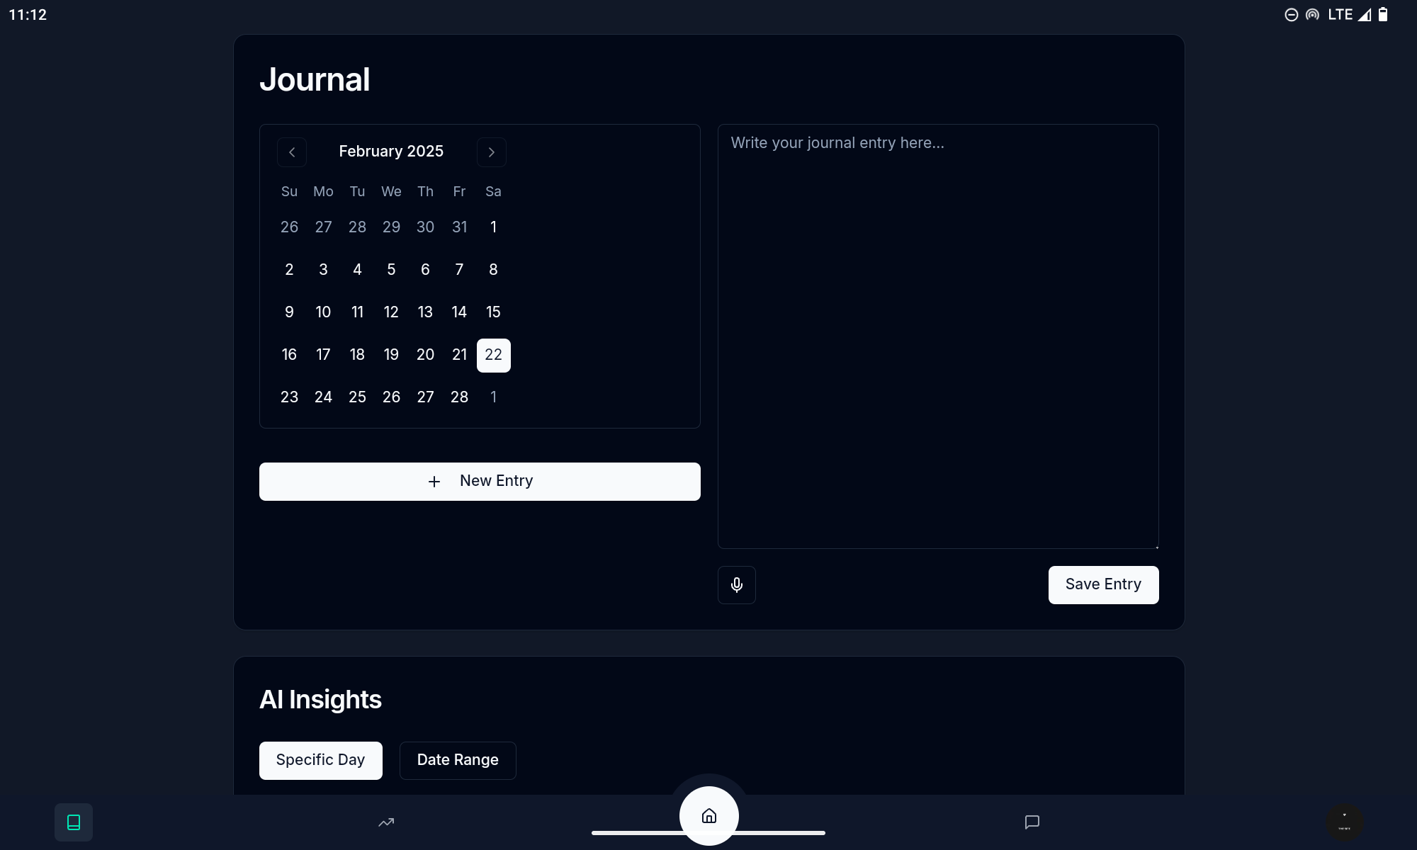This screenshot has height=850, width=1417.
Task: Pick February 5 in the calendar
Action: pos(391,270)
